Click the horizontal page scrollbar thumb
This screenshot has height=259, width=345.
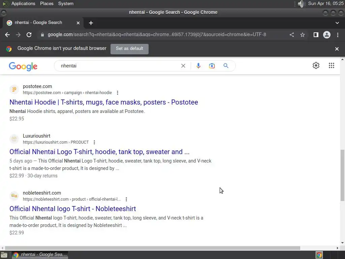click(153, 248)
